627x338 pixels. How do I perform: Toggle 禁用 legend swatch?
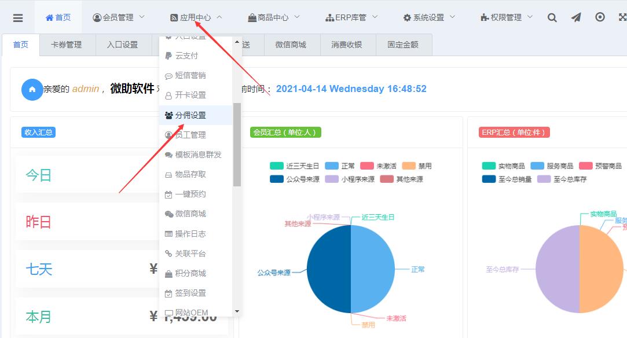(409, 166)
